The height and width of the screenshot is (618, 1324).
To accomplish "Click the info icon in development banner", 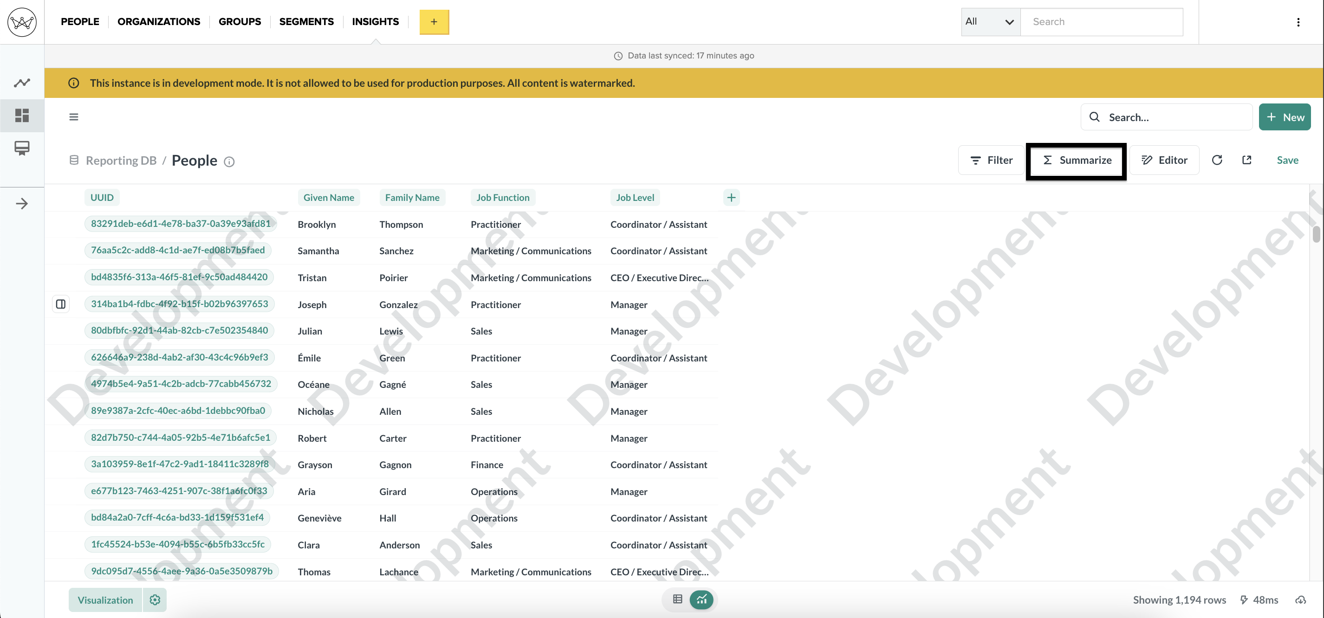I will tap(74, 83).
